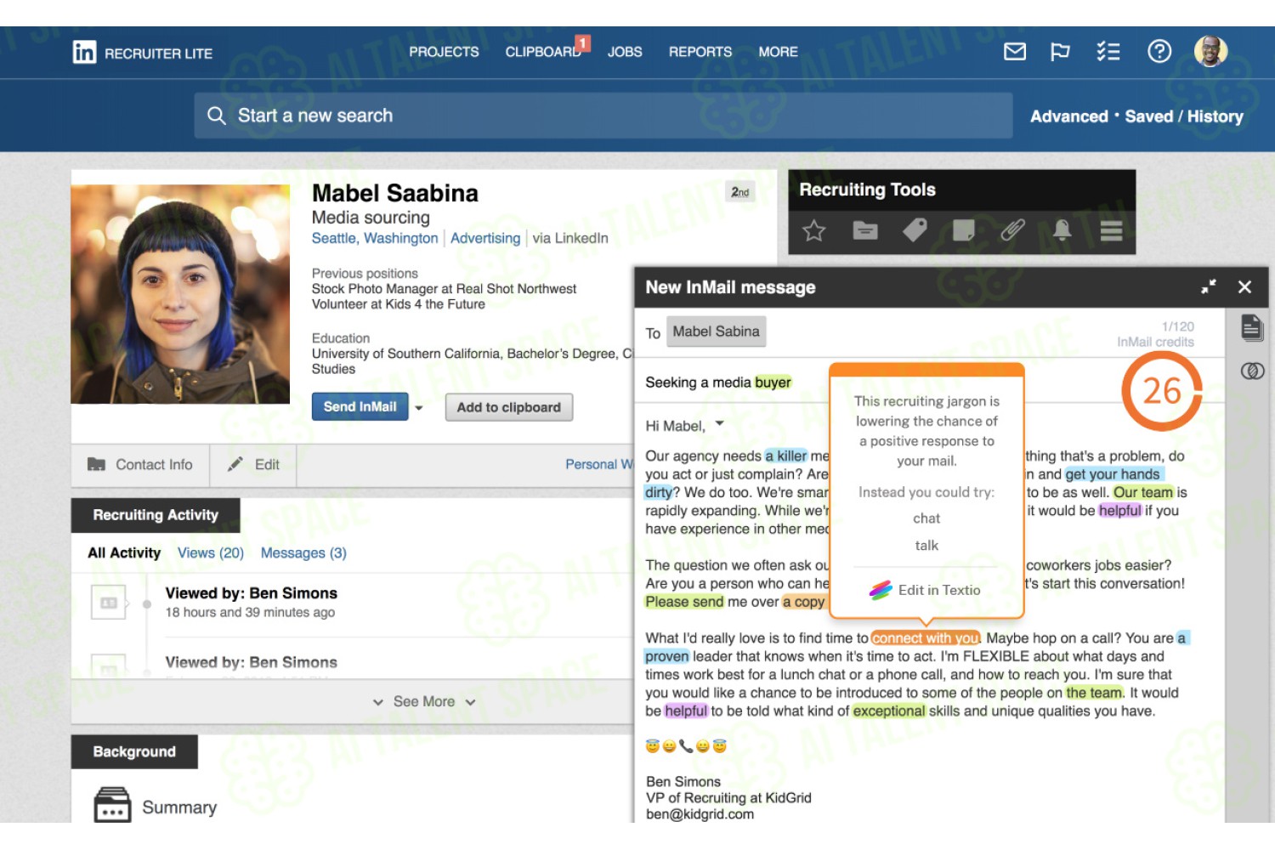
Task: Click the Advanced search link
Action: [x=1068, y=116]
